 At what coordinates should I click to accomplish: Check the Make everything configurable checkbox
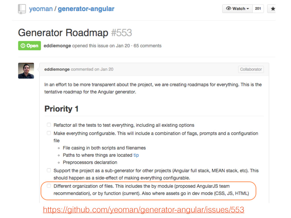coord(49,133)
